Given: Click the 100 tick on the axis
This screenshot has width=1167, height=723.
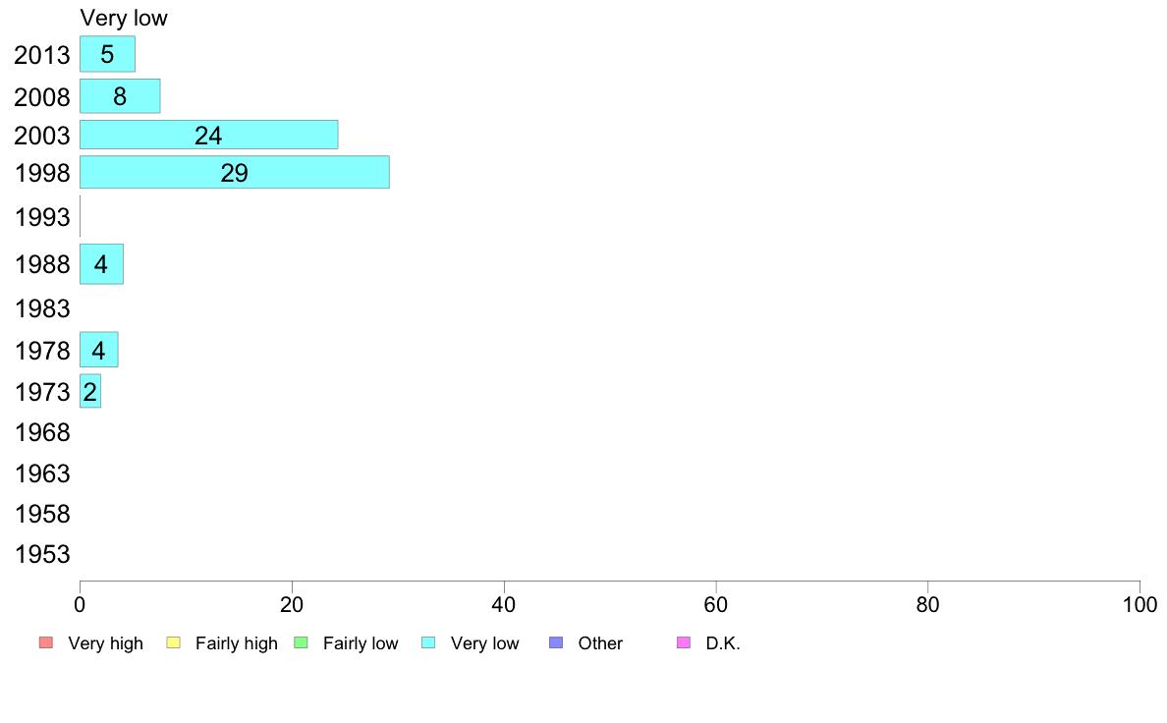Looking at the screenshot, I should (1139, 604).
